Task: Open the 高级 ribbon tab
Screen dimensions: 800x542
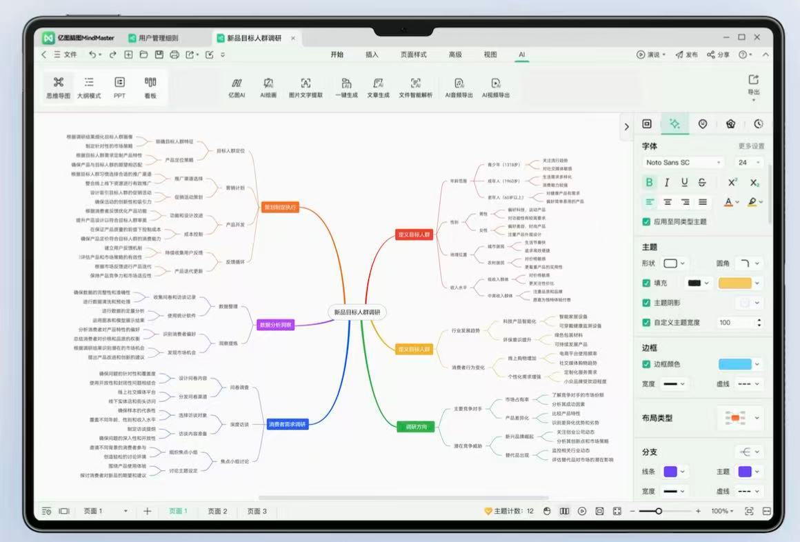Action: [455, 54]
